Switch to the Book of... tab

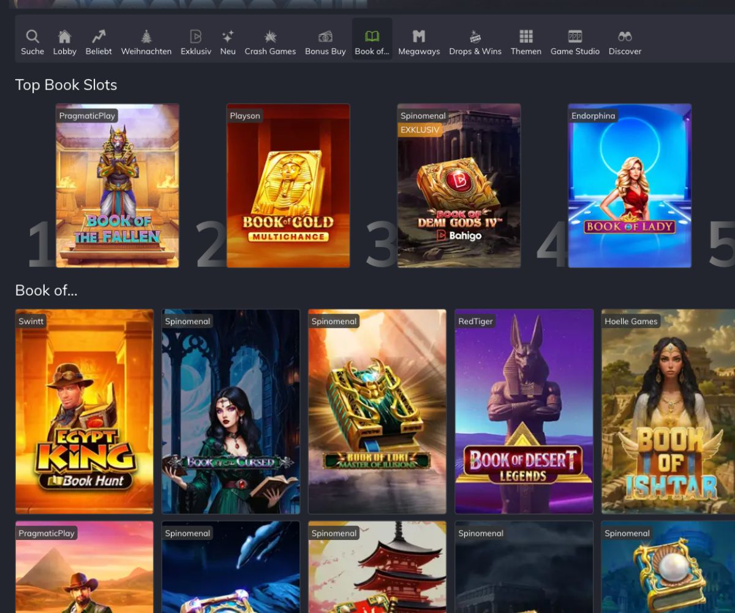tap(372, 37)
